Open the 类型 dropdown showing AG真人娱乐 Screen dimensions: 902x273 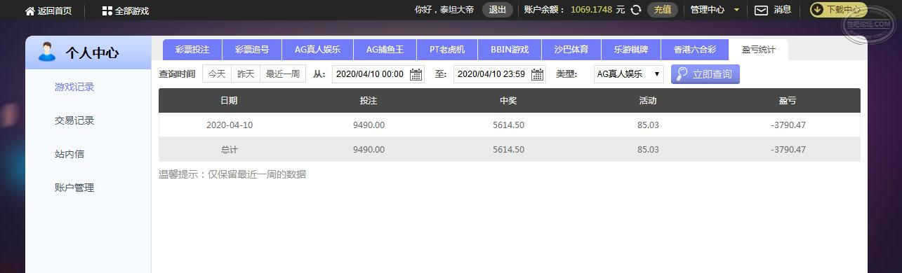coord(628,74)
